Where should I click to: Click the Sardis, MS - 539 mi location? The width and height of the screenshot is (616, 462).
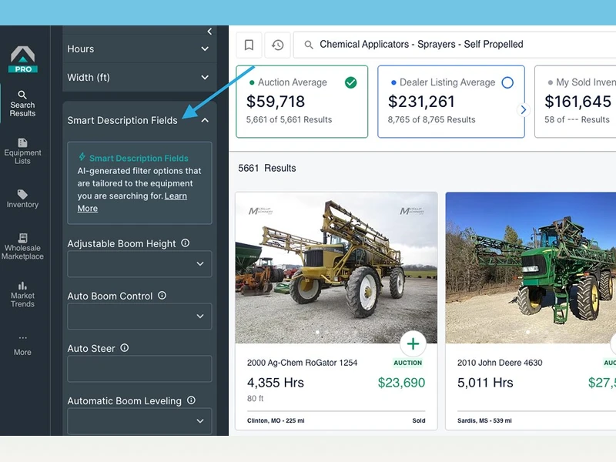(x=484, y=420)
